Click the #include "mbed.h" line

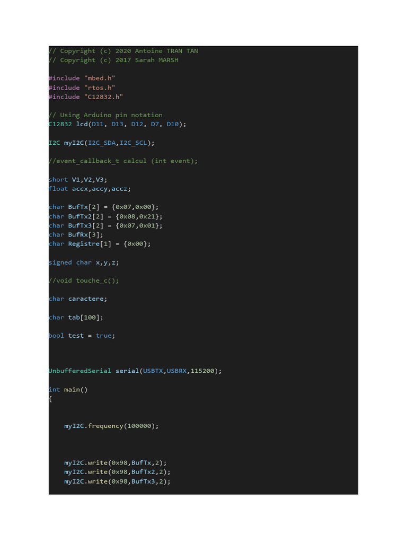(82, 78)
